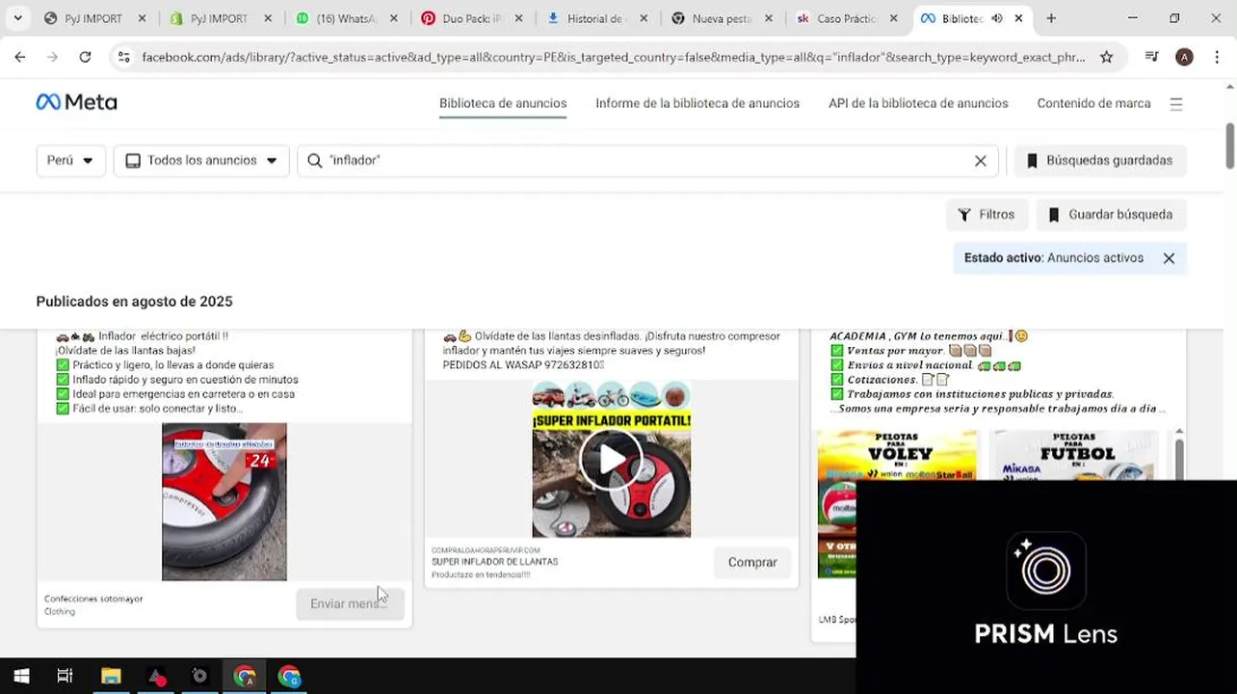The height and width of the screenshot is (694, 1237).
Task: Click the Meta logo
Action: point(76,102)
